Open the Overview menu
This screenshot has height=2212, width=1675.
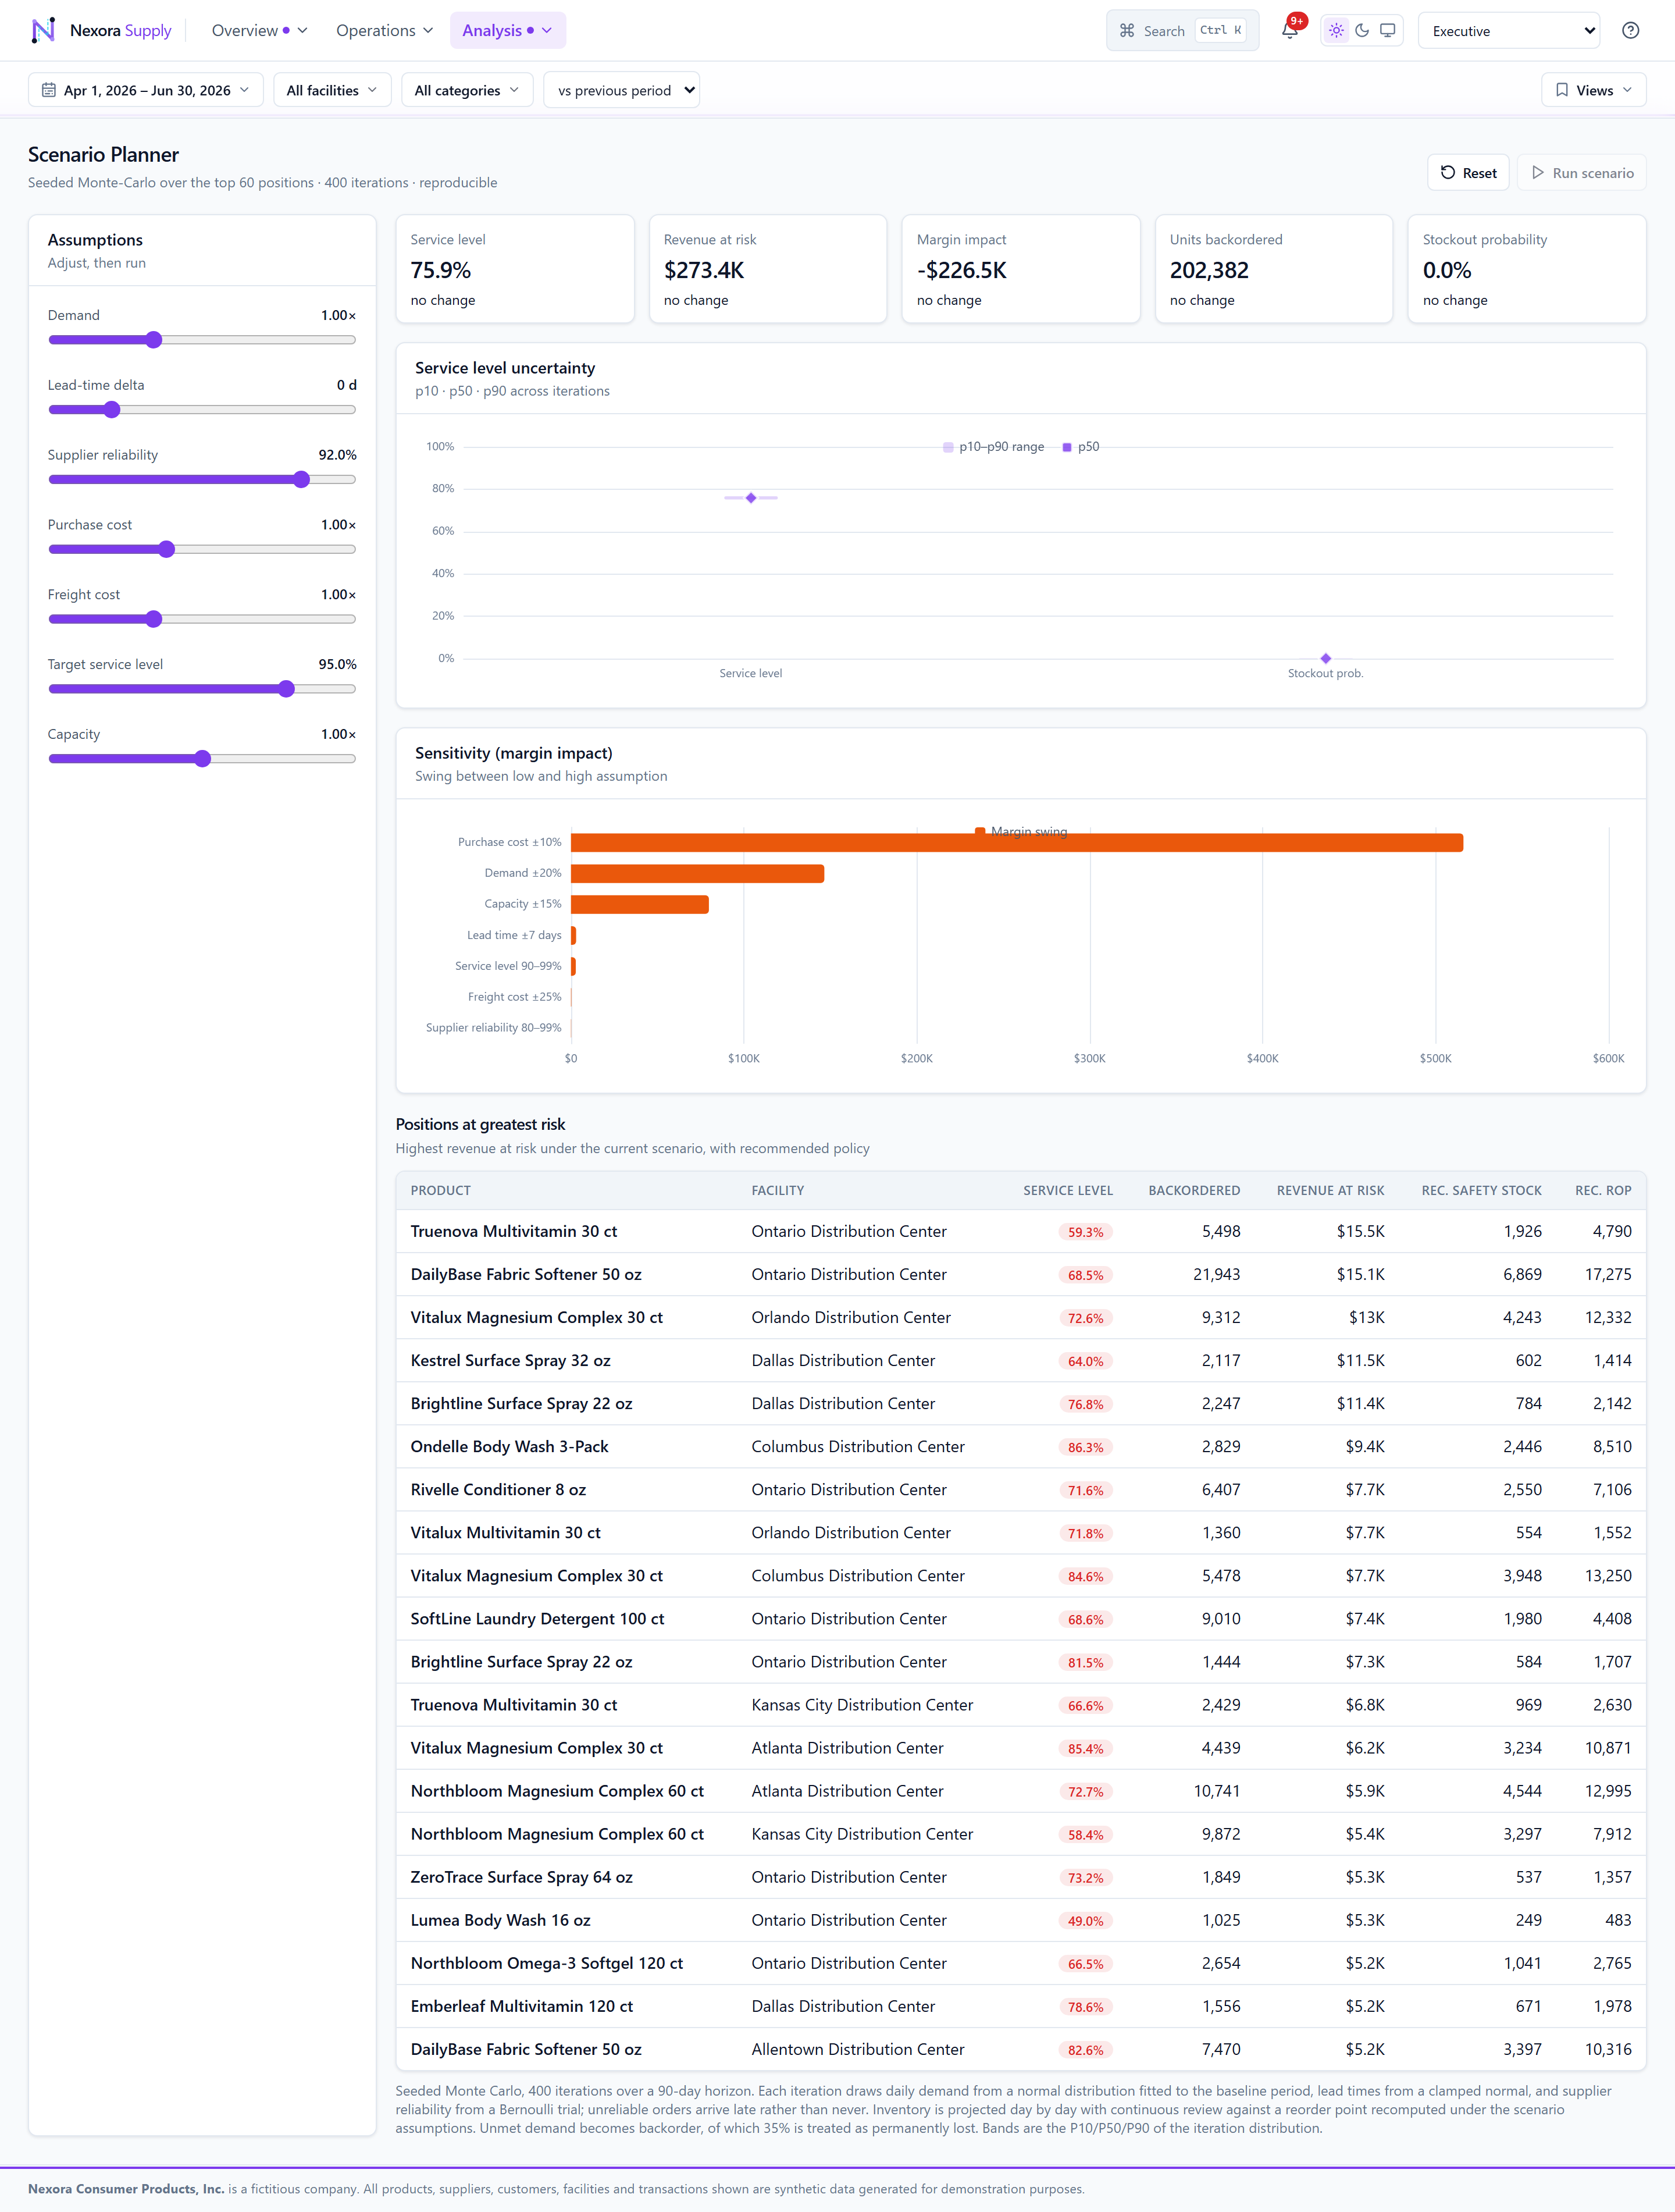(259, 30)
